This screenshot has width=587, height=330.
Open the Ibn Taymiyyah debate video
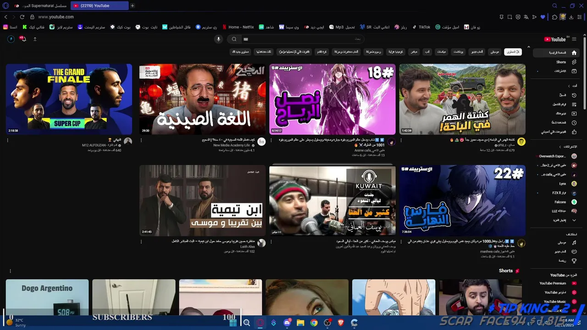tap(202, 200)
